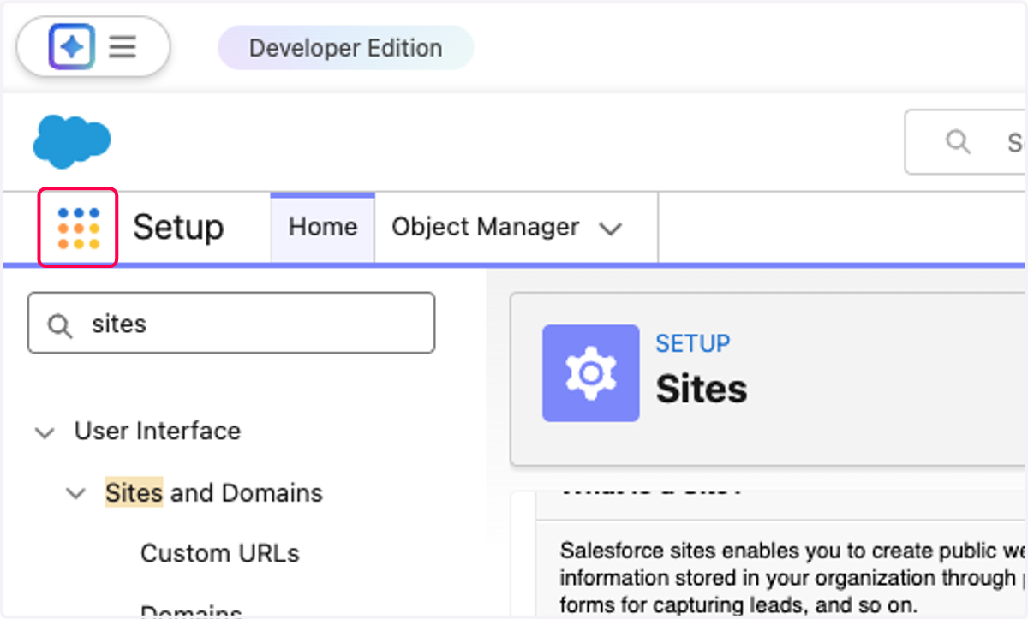Click the Sites page heading
The height and width of the screenshot is (619, 1028).
pos(702,390)
